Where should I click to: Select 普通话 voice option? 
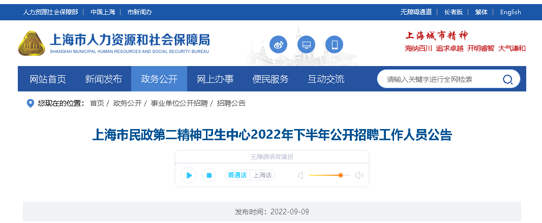237,175
